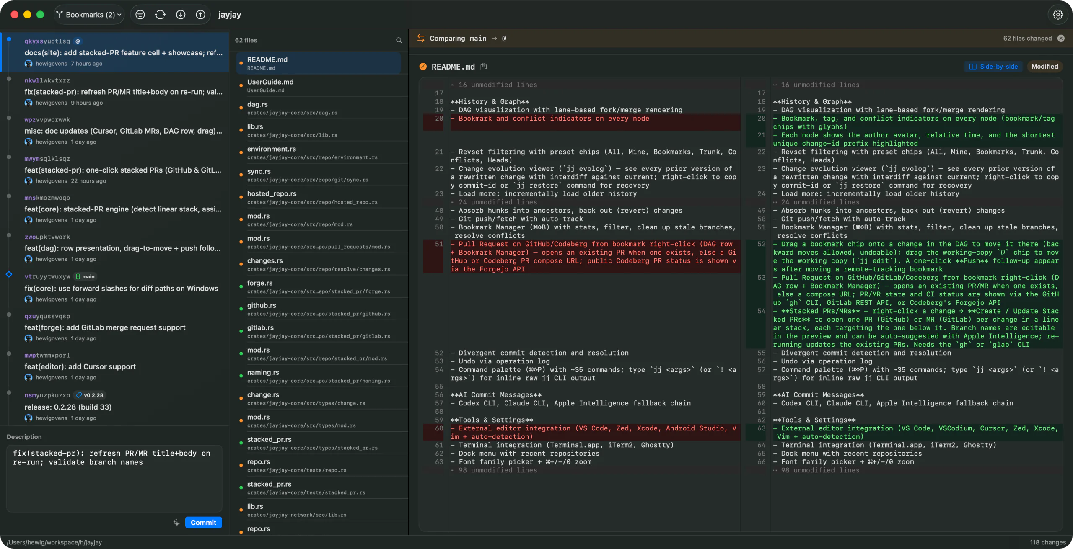Click the @ working-copy badge next to qkyxsyuotlsq

(x=78, y=41)
